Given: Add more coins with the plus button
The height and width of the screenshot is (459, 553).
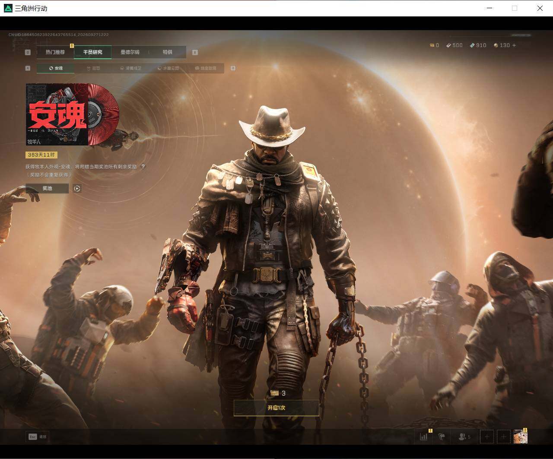Looking at the screenshot, I should [514, 45].
